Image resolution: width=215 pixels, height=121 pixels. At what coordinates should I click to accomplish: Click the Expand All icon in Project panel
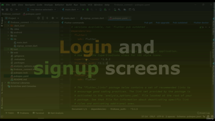pos(43,18)
